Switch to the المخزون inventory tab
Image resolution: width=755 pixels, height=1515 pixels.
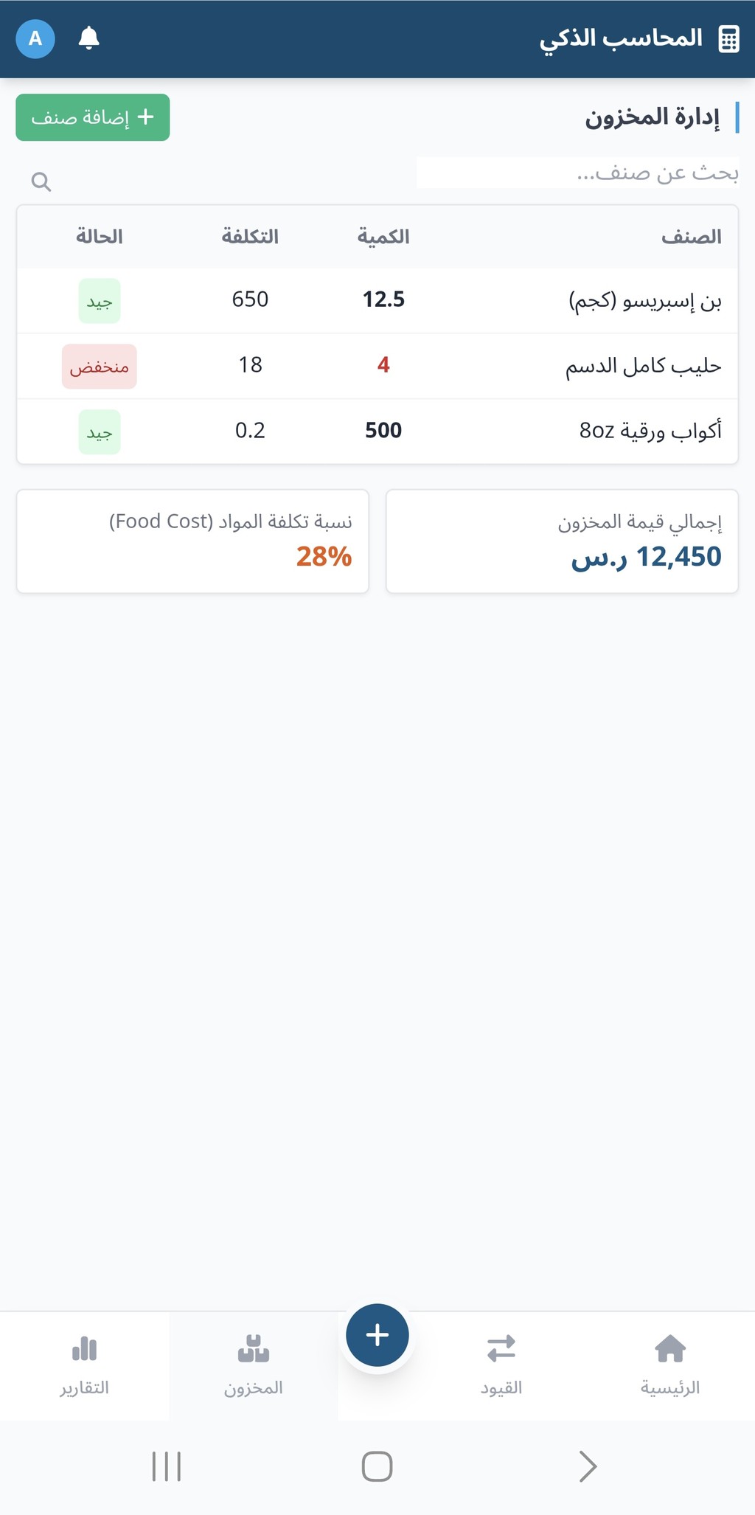[x=254, y=1365]
